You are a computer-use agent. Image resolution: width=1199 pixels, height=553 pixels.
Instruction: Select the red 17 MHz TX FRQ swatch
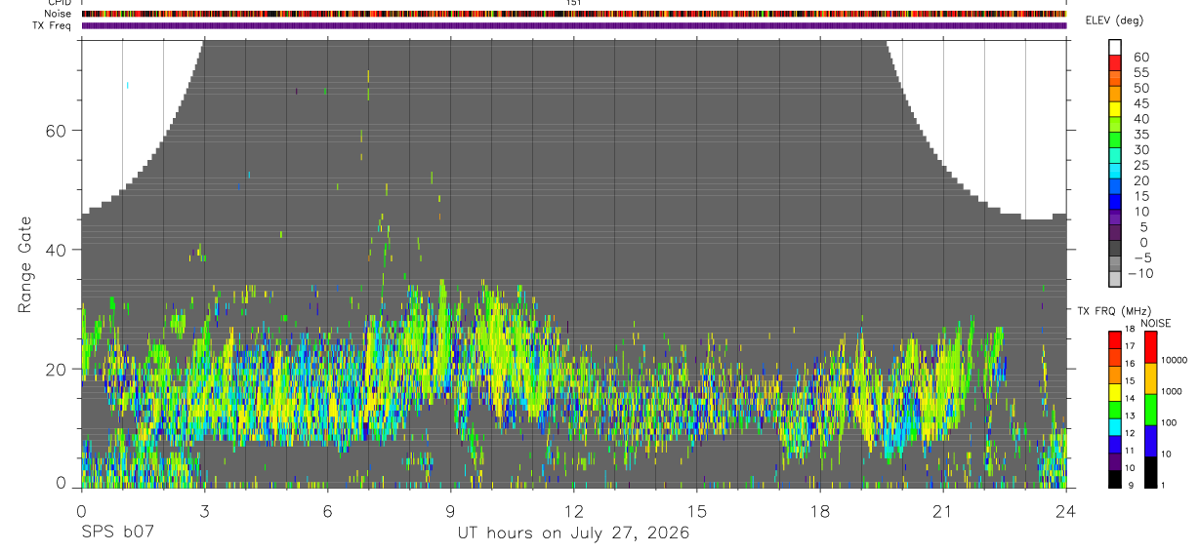point(1114,340)
